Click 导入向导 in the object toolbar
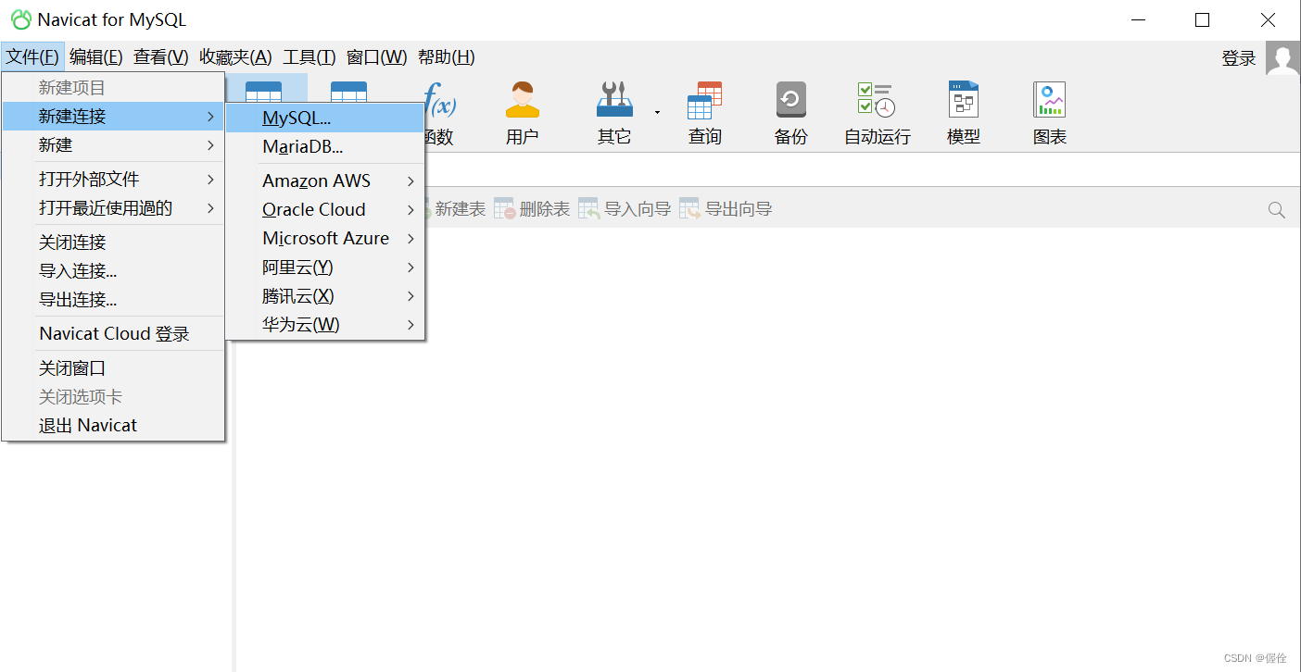Image resolution: width=1301 pixels, height=672 pixels. (x=625, y=209)
